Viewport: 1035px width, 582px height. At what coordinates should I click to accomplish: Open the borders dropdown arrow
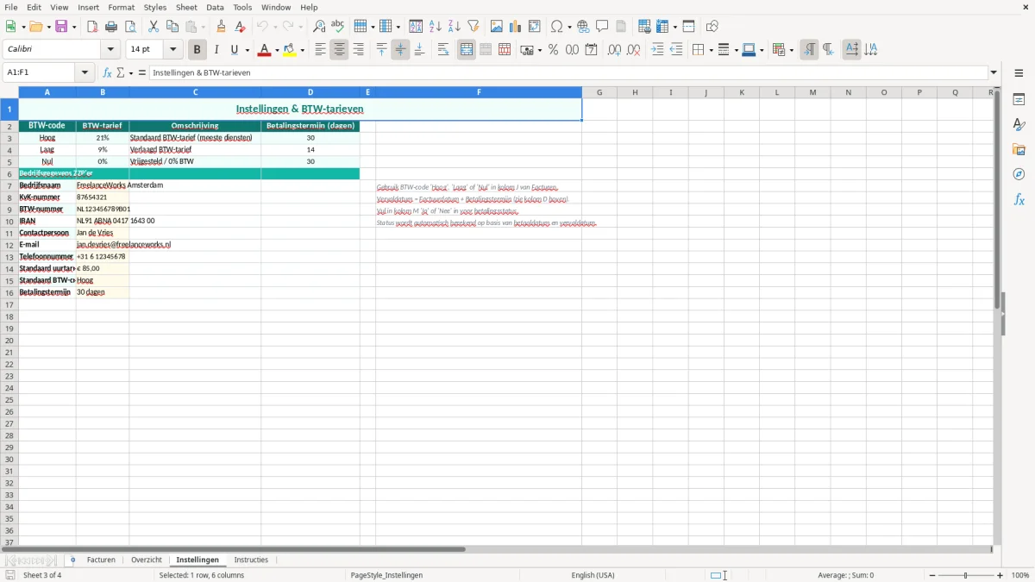pos(710,50)
